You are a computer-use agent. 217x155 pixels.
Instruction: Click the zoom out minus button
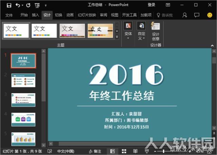point(155,151)
